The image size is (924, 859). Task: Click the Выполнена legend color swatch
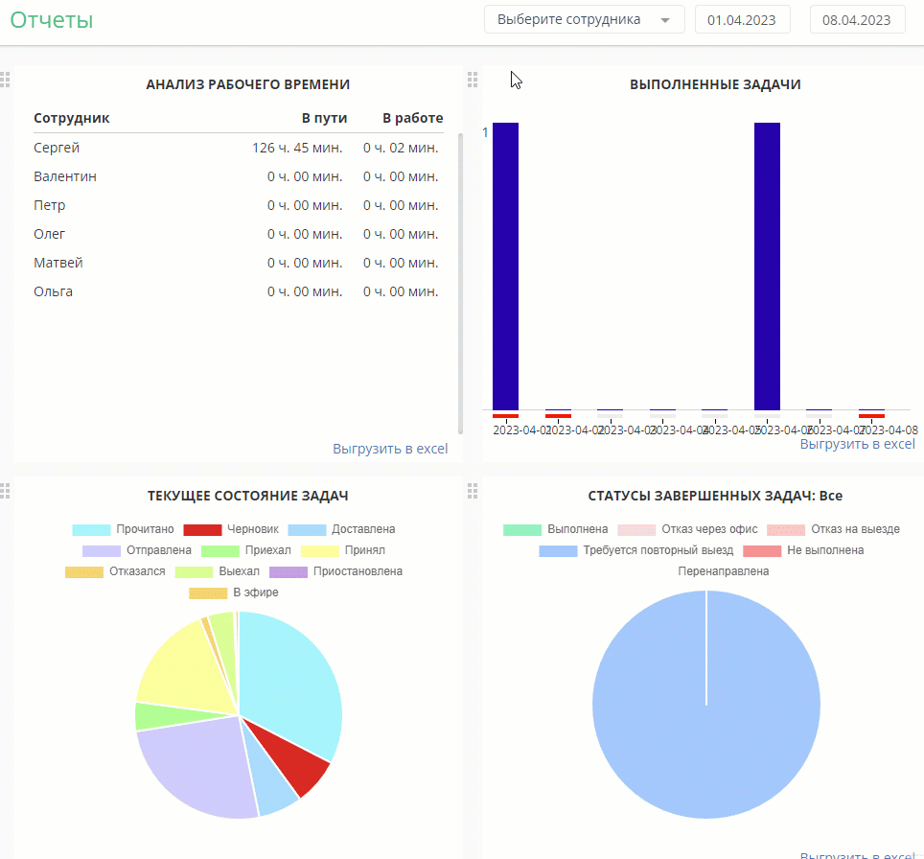522,529
